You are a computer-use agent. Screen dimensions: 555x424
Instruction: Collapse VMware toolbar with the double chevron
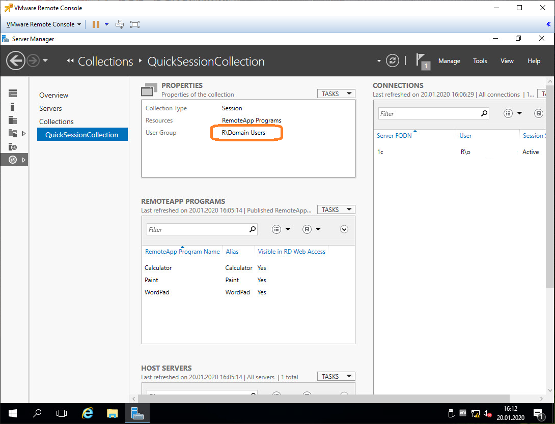coord(548,24)
